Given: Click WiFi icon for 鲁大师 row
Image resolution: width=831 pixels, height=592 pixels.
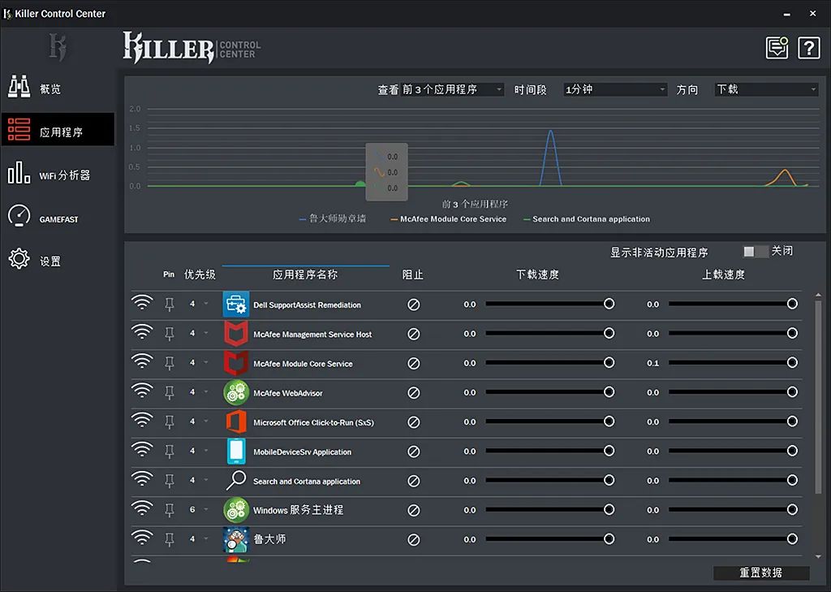Looking at the screenshot, I should point(142,538).
